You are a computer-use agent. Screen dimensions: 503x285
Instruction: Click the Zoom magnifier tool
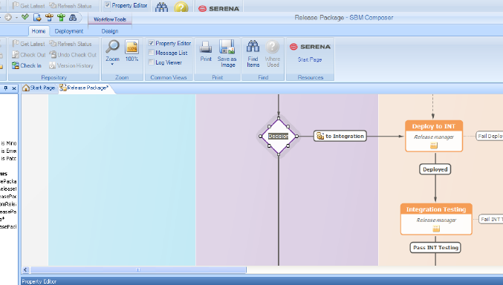coord(113,47)
